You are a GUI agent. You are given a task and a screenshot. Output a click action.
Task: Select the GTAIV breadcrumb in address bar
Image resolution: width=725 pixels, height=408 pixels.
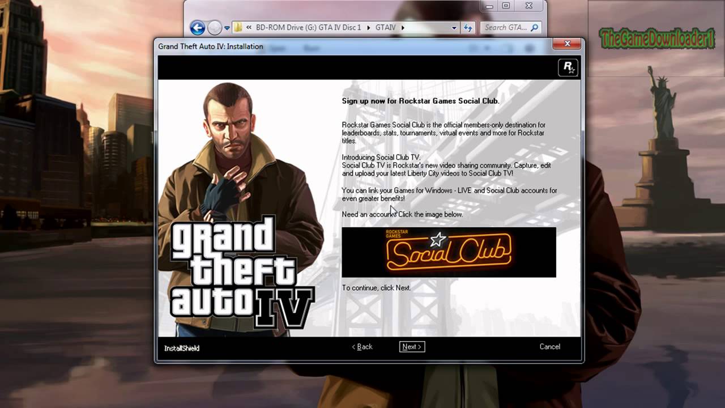tap(386, 27)
